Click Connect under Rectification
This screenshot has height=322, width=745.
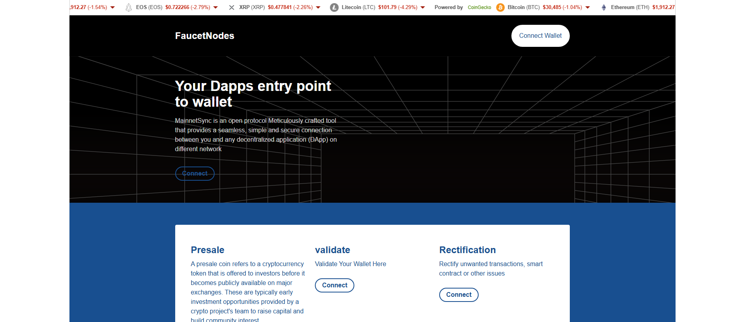459,295
